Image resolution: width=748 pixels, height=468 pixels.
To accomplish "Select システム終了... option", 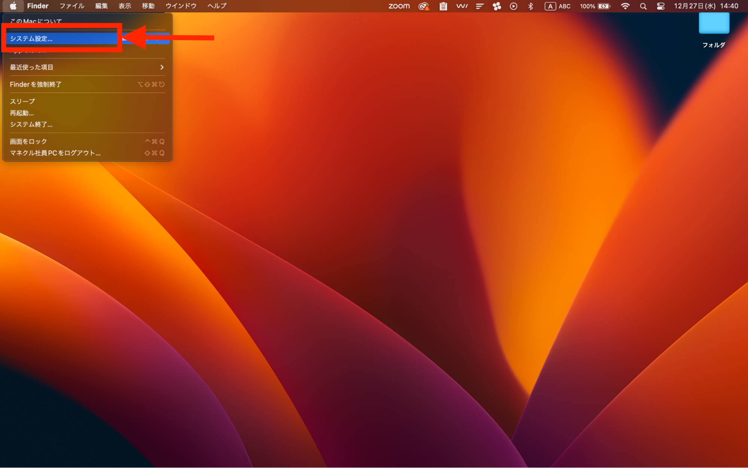I will 31,125.
